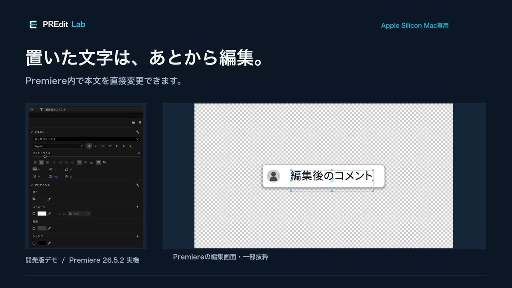Image resolution: width=512 pixels, height=288 pixels.
Task: Select left-to-right text direction icon
Action: coord(98,162)
